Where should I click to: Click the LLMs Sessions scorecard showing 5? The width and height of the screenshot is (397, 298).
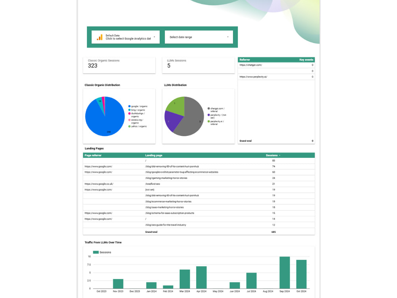tap(198, 66)
